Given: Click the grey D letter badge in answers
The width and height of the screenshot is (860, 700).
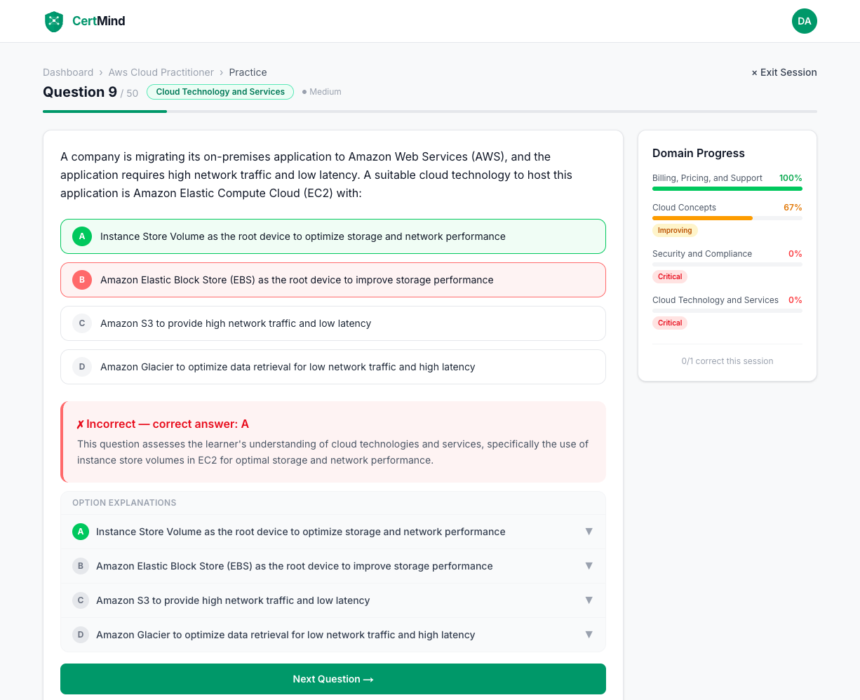Looking at the screenshot, I should 82,367.
